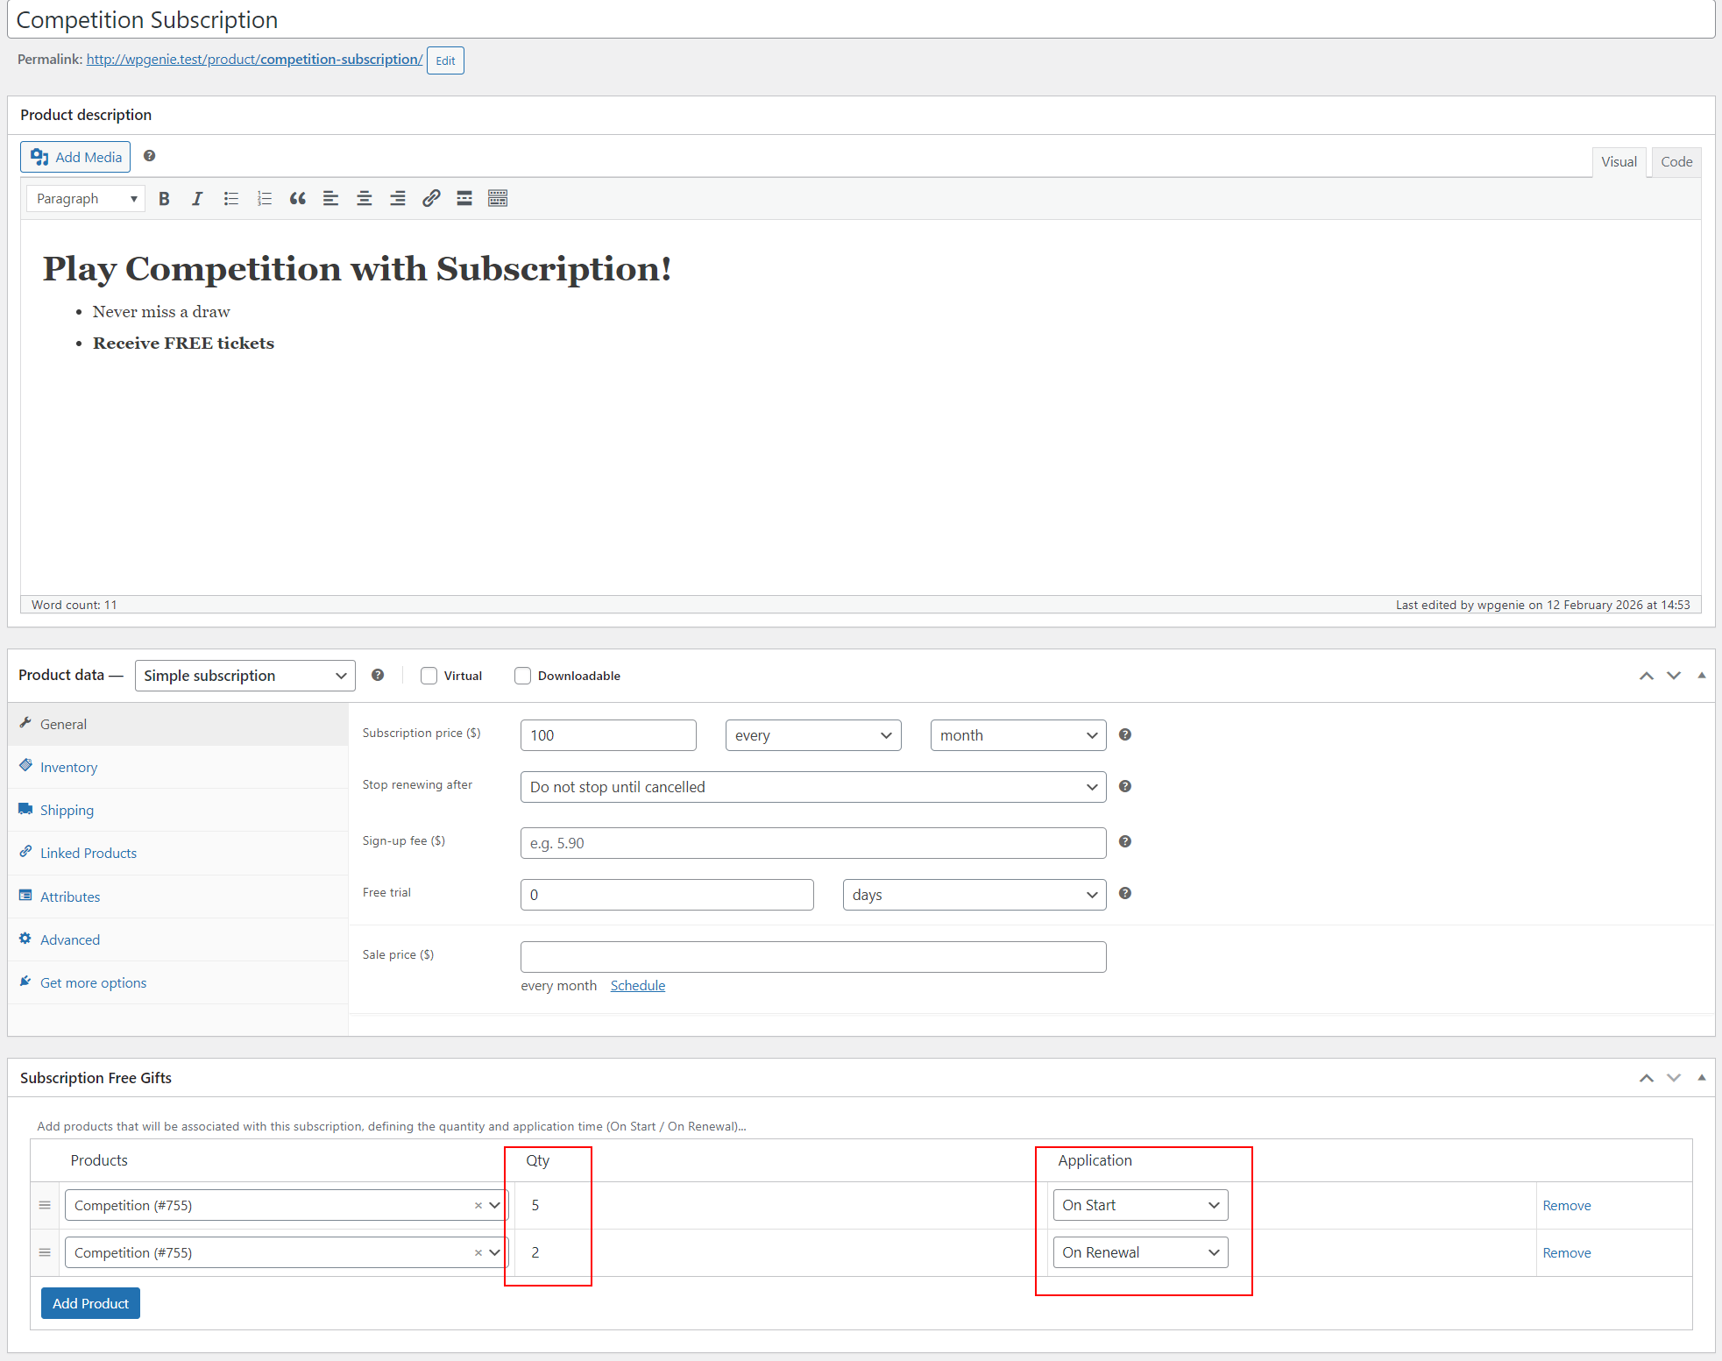Viewport: 1722px width, 1361px height.
Task: Enable the Virtual checkbox
Action: click(x=429, y=676)
